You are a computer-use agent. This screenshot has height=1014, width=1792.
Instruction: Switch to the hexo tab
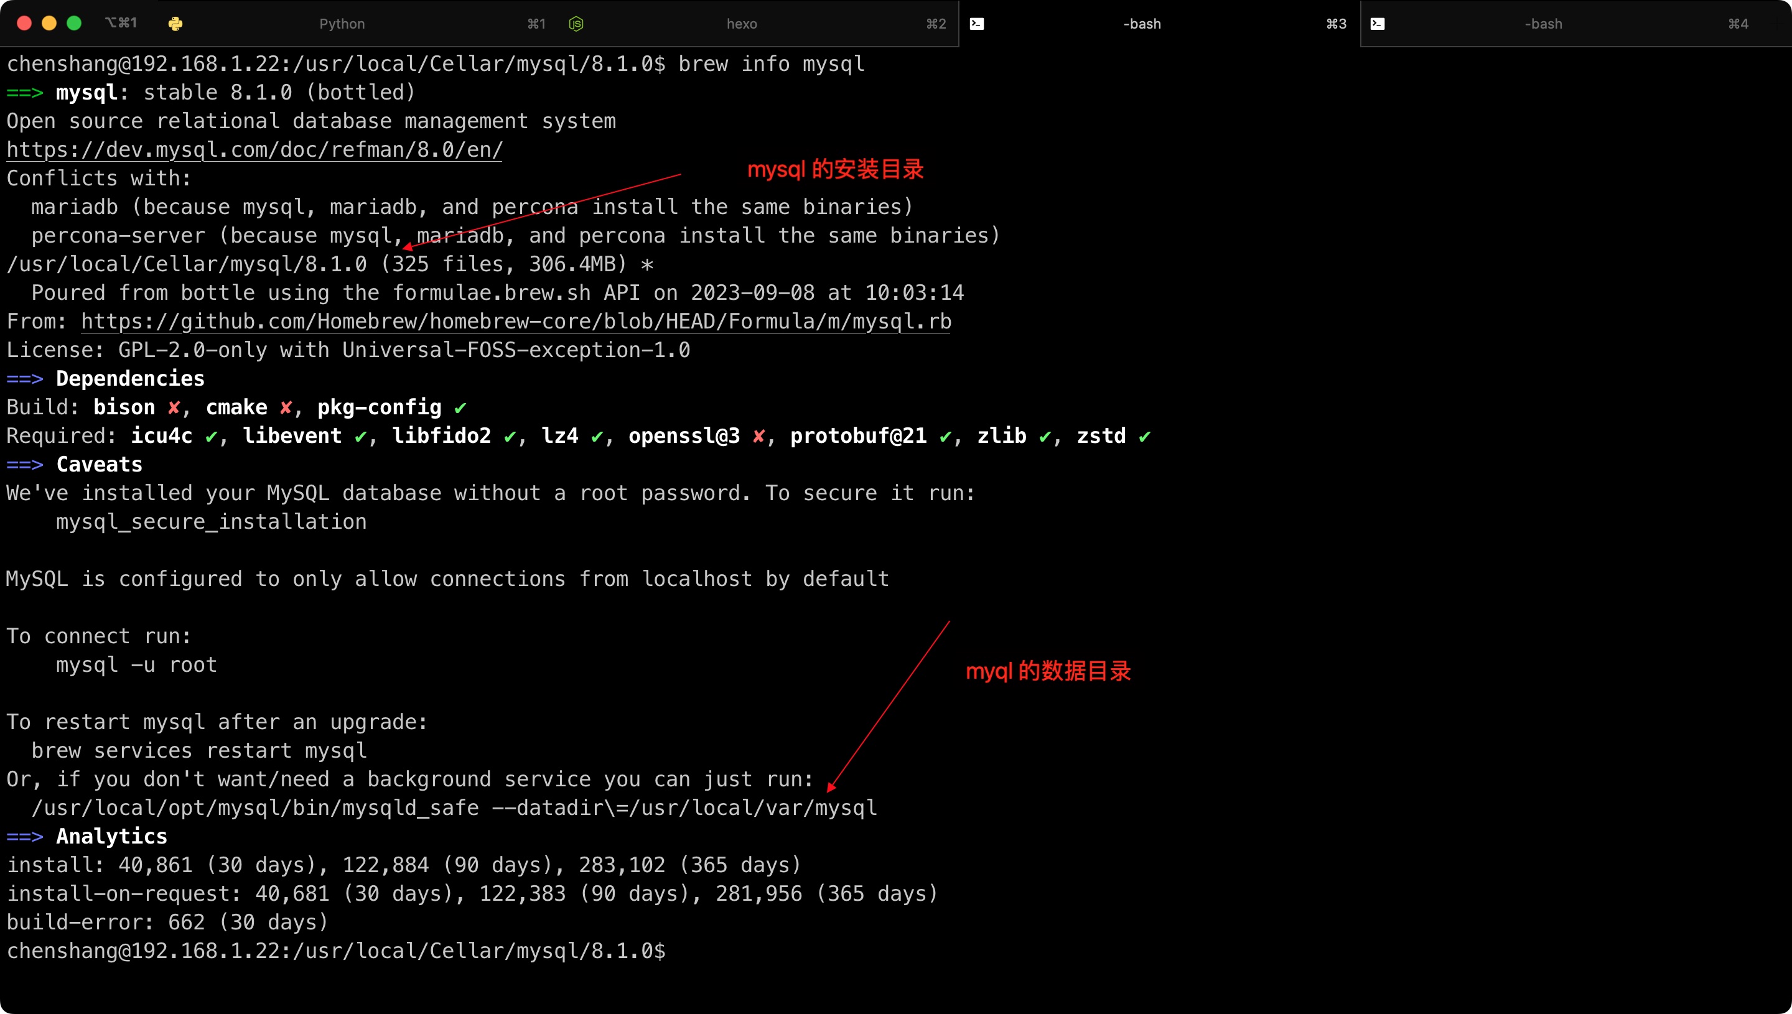click(742, 24)
